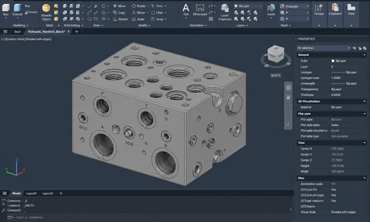Click the Smooth Object mesh tool
This screenshot has height=222, width=370.
click(x=46, y=12)
